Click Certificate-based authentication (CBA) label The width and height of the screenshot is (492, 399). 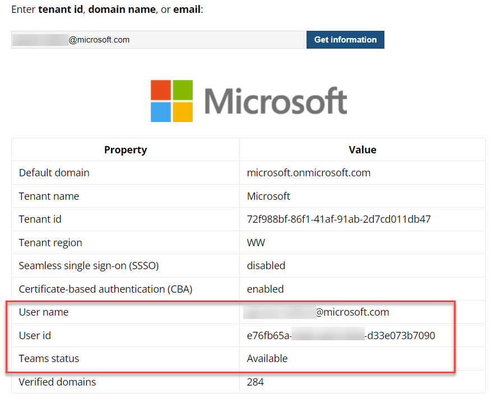(105, 289)
